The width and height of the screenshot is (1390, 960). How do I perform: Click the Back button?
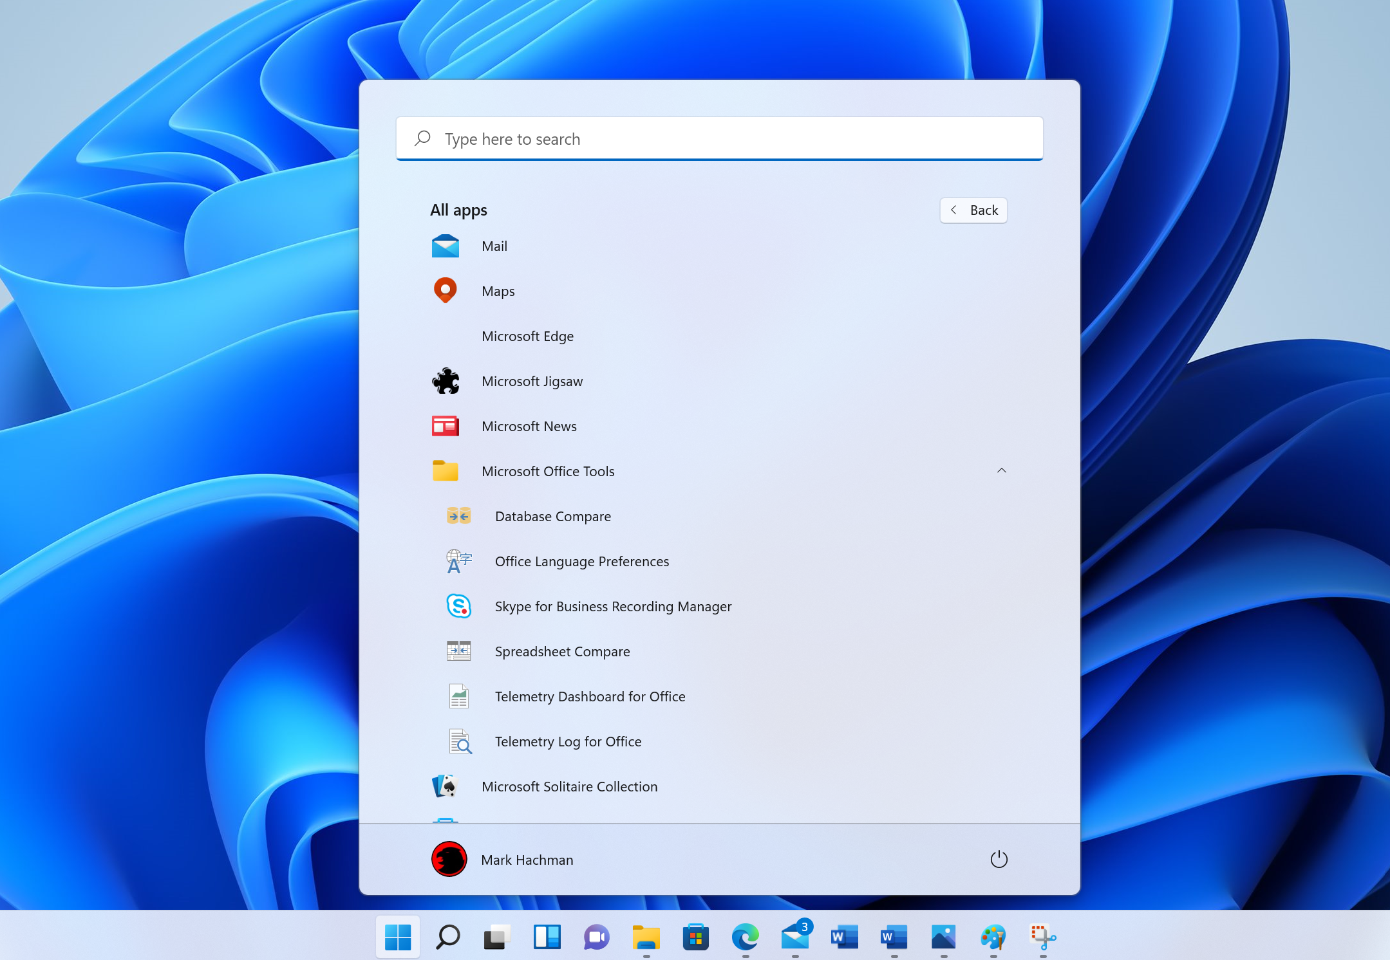(x=973, y=210)
